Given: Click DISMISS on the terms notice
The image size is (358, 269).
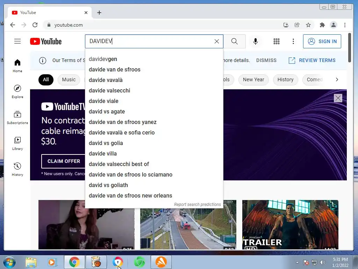Looking at the screenshot, I should click(266, 60).
